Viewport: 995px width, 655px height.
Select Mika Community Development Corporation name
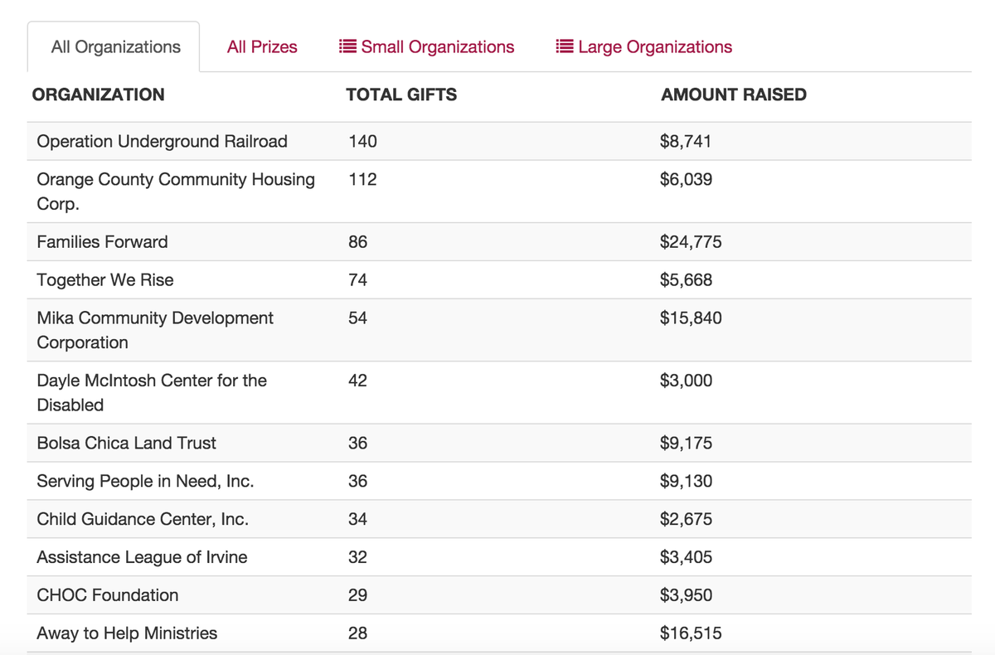click(x=155, y=330)
